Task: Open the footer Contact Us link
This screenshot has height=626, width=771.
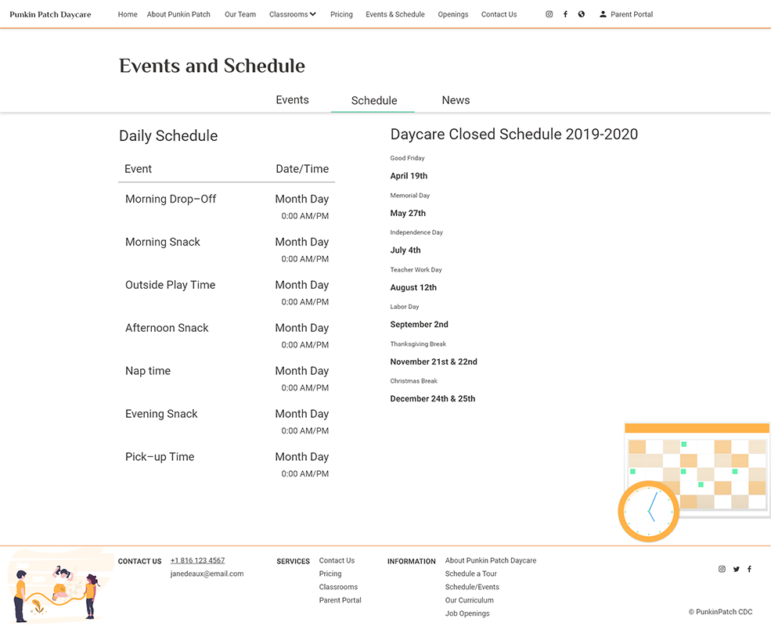Action: (337, 560)
